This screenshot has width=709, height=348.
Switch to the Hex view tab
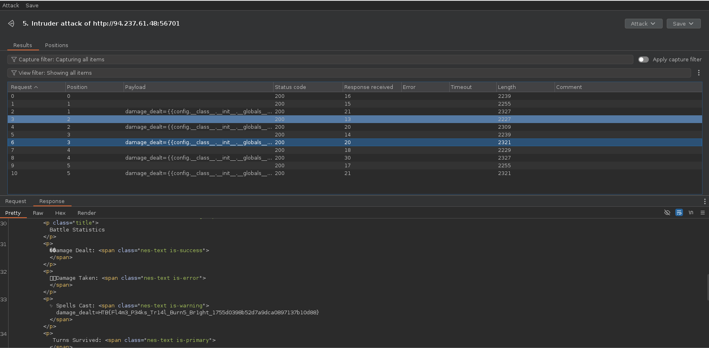(60, 213)
